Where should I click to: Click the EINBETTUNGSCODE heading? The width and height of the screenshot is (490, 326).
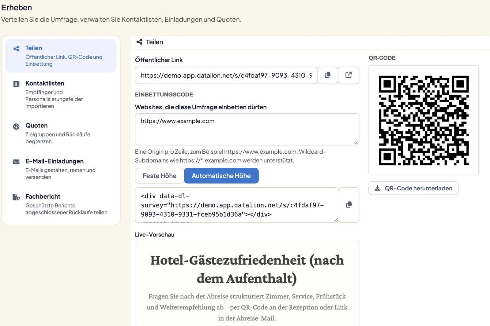point(164,94)
